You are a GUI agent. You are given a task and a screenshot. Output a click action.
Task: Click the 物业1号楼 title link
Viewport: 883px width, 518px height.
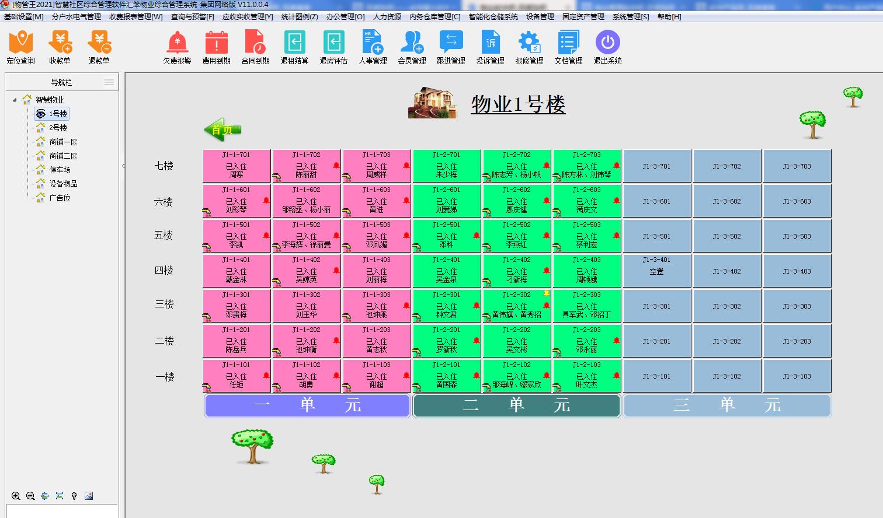coord(518,104)
